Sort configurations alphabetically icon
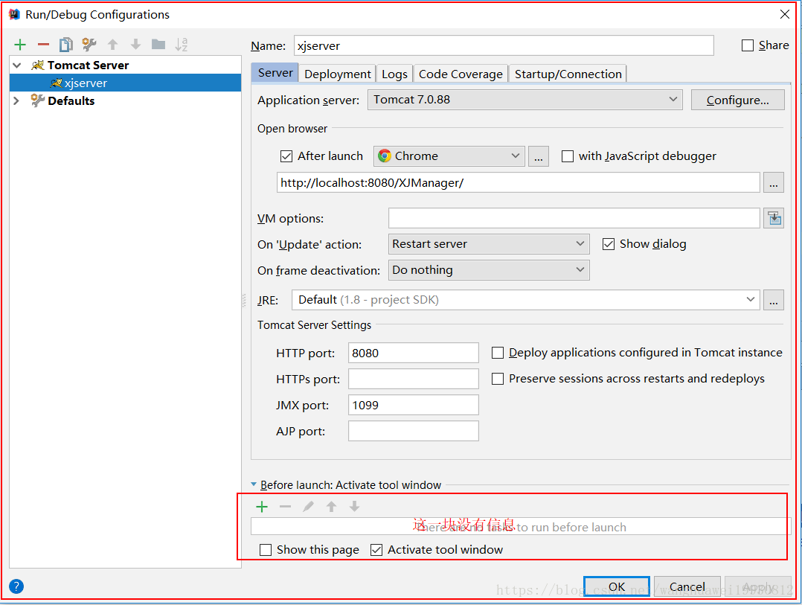The image size is (802, 605). point(182,45)
